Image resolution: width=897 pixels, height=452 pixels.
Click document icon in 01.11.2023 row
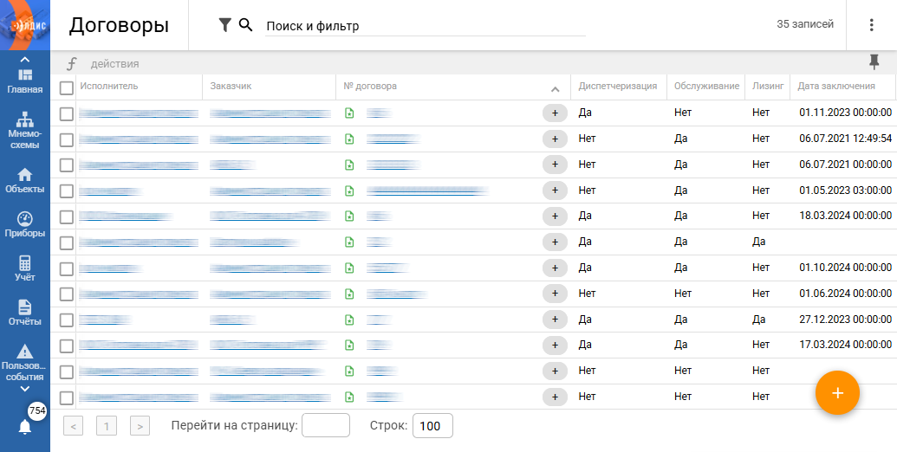349,113
